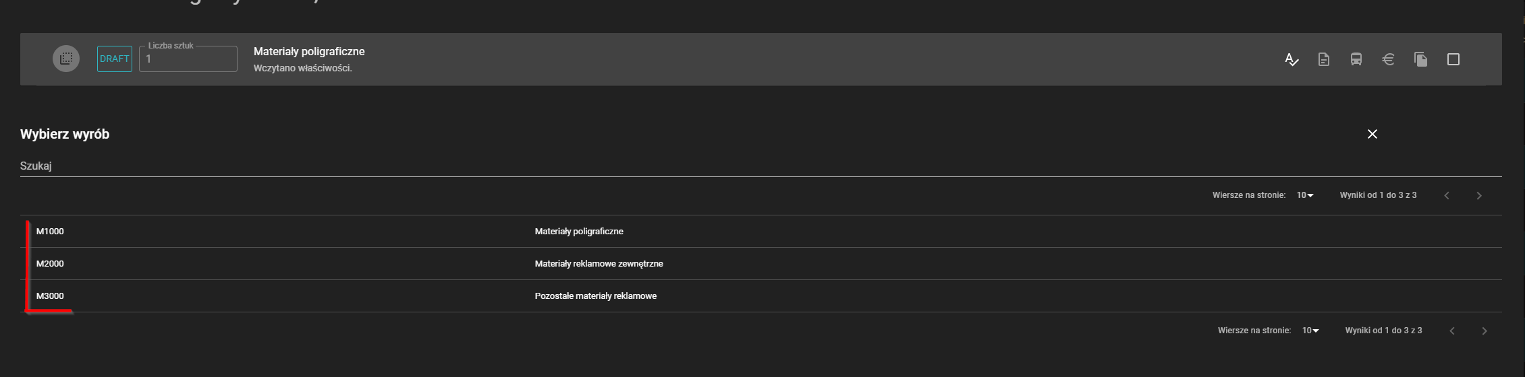1525x377 pixels.
Task: Go to next page in top pagination
Action: (x=1479, y=196)
